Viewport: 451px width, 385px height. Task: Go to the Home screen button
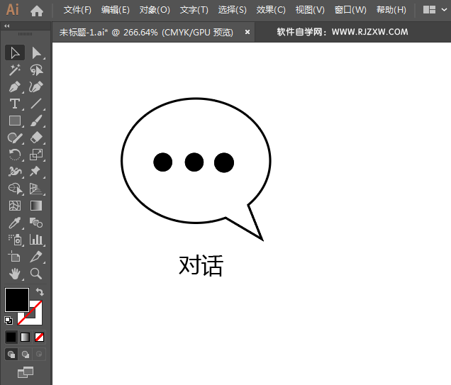[37, 11]
